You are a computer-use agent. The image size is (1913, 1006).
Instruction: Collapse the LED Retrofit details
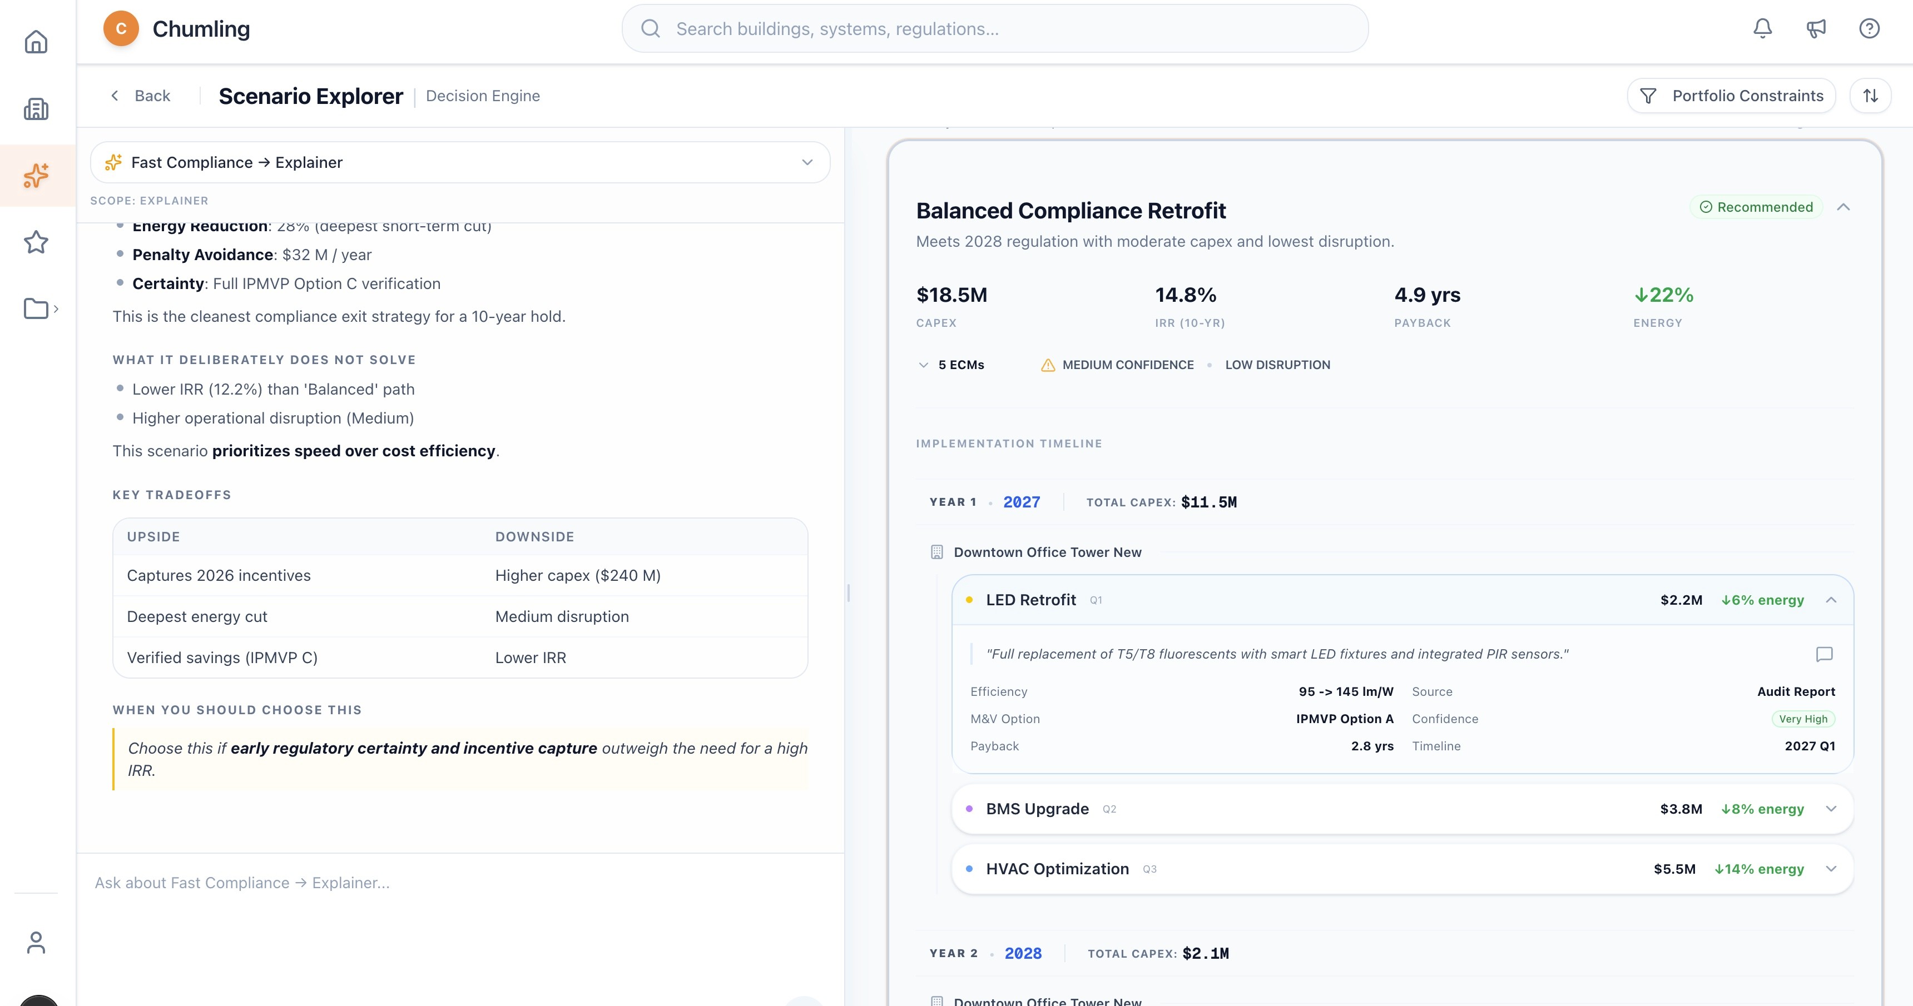(1831, 600)
